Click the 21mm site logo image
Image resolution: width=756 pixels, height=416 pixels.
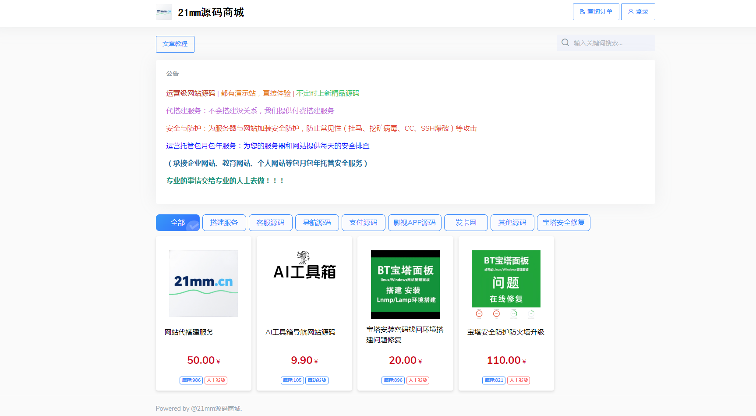click(x=164, y=12)
